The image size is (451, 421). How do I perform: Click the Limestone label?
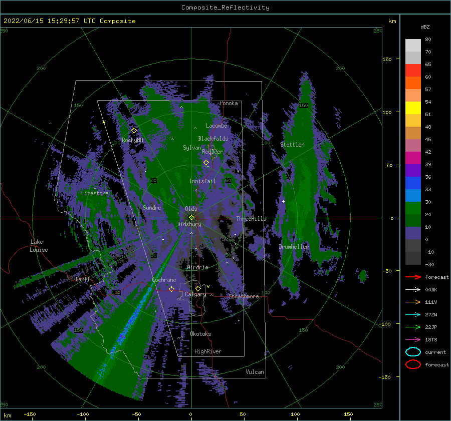(x=95, y=193)
